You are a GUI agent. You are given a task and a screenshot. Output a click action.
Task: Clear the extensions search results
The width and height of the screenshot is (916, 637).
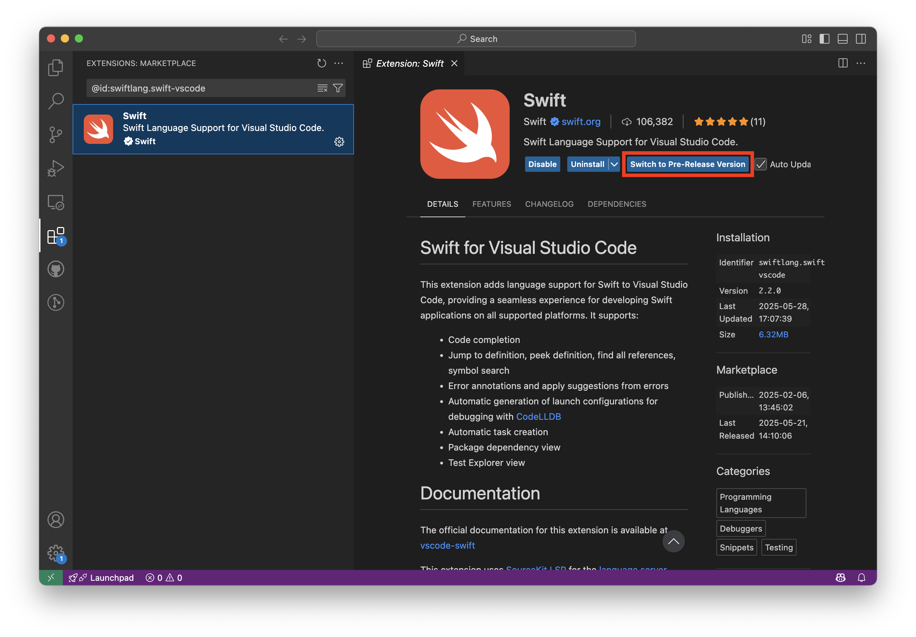point(322,88)
